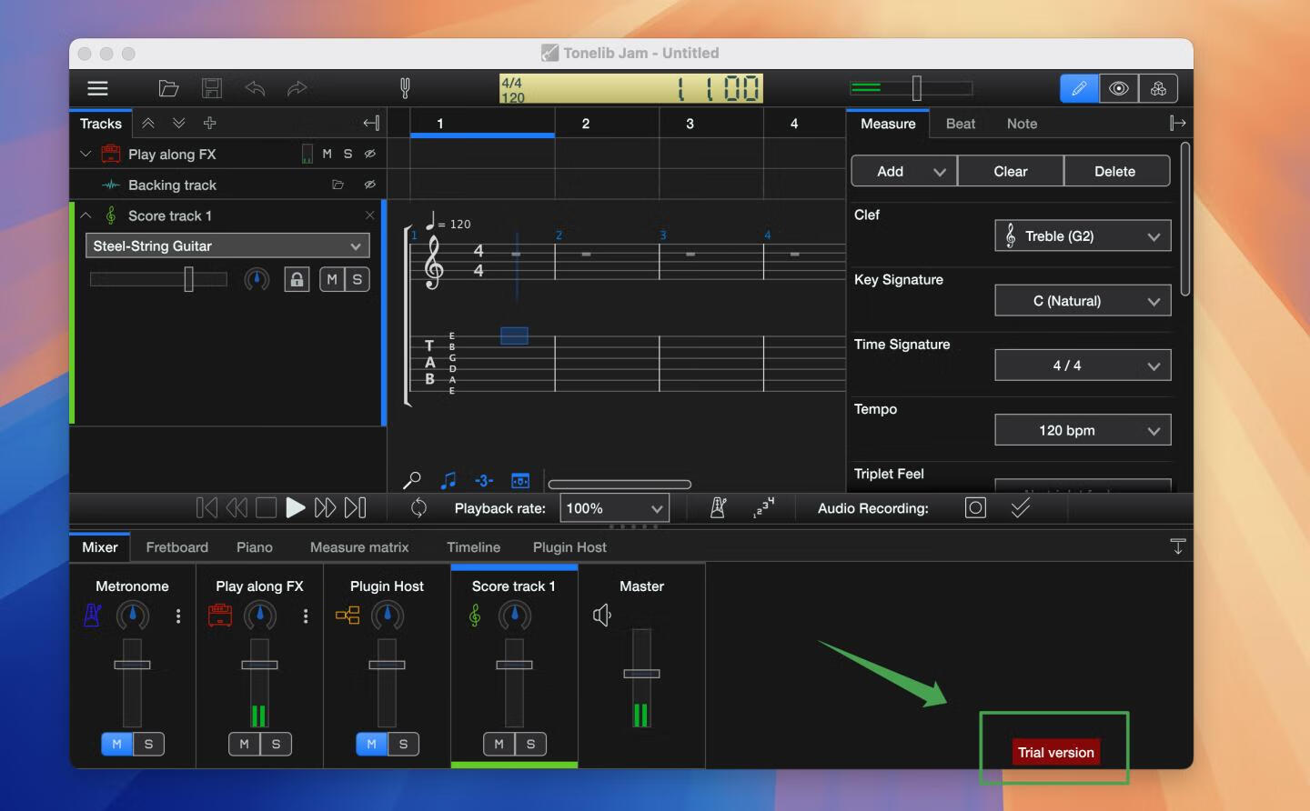The height and width of the screenshot is (811, 1310).
Task: Open the tuner fork icon
Action: coord(405,88)
